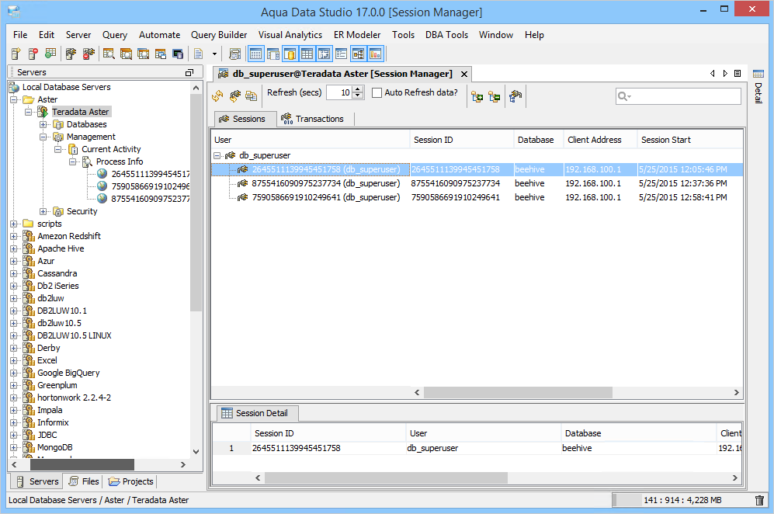The width and height of the screenshot is (774, 514).
Task: Toggle the yellow cylinder database view button
Action: click(290, 54)
